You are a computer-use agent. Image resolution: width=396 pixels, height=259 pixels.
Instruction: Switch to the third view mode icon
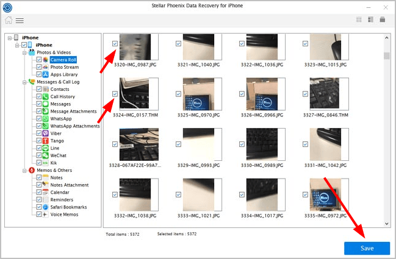coord(383,20)
